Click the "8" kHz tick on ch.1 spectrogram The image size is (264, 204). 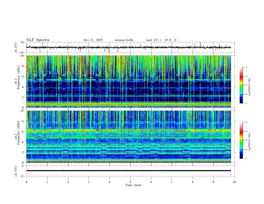(x=23, y=66)
